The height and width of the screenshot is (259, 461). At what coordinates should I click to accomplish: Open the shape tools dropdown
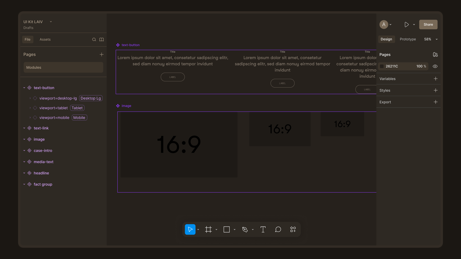pyautogui.click(x=234, y=229)
